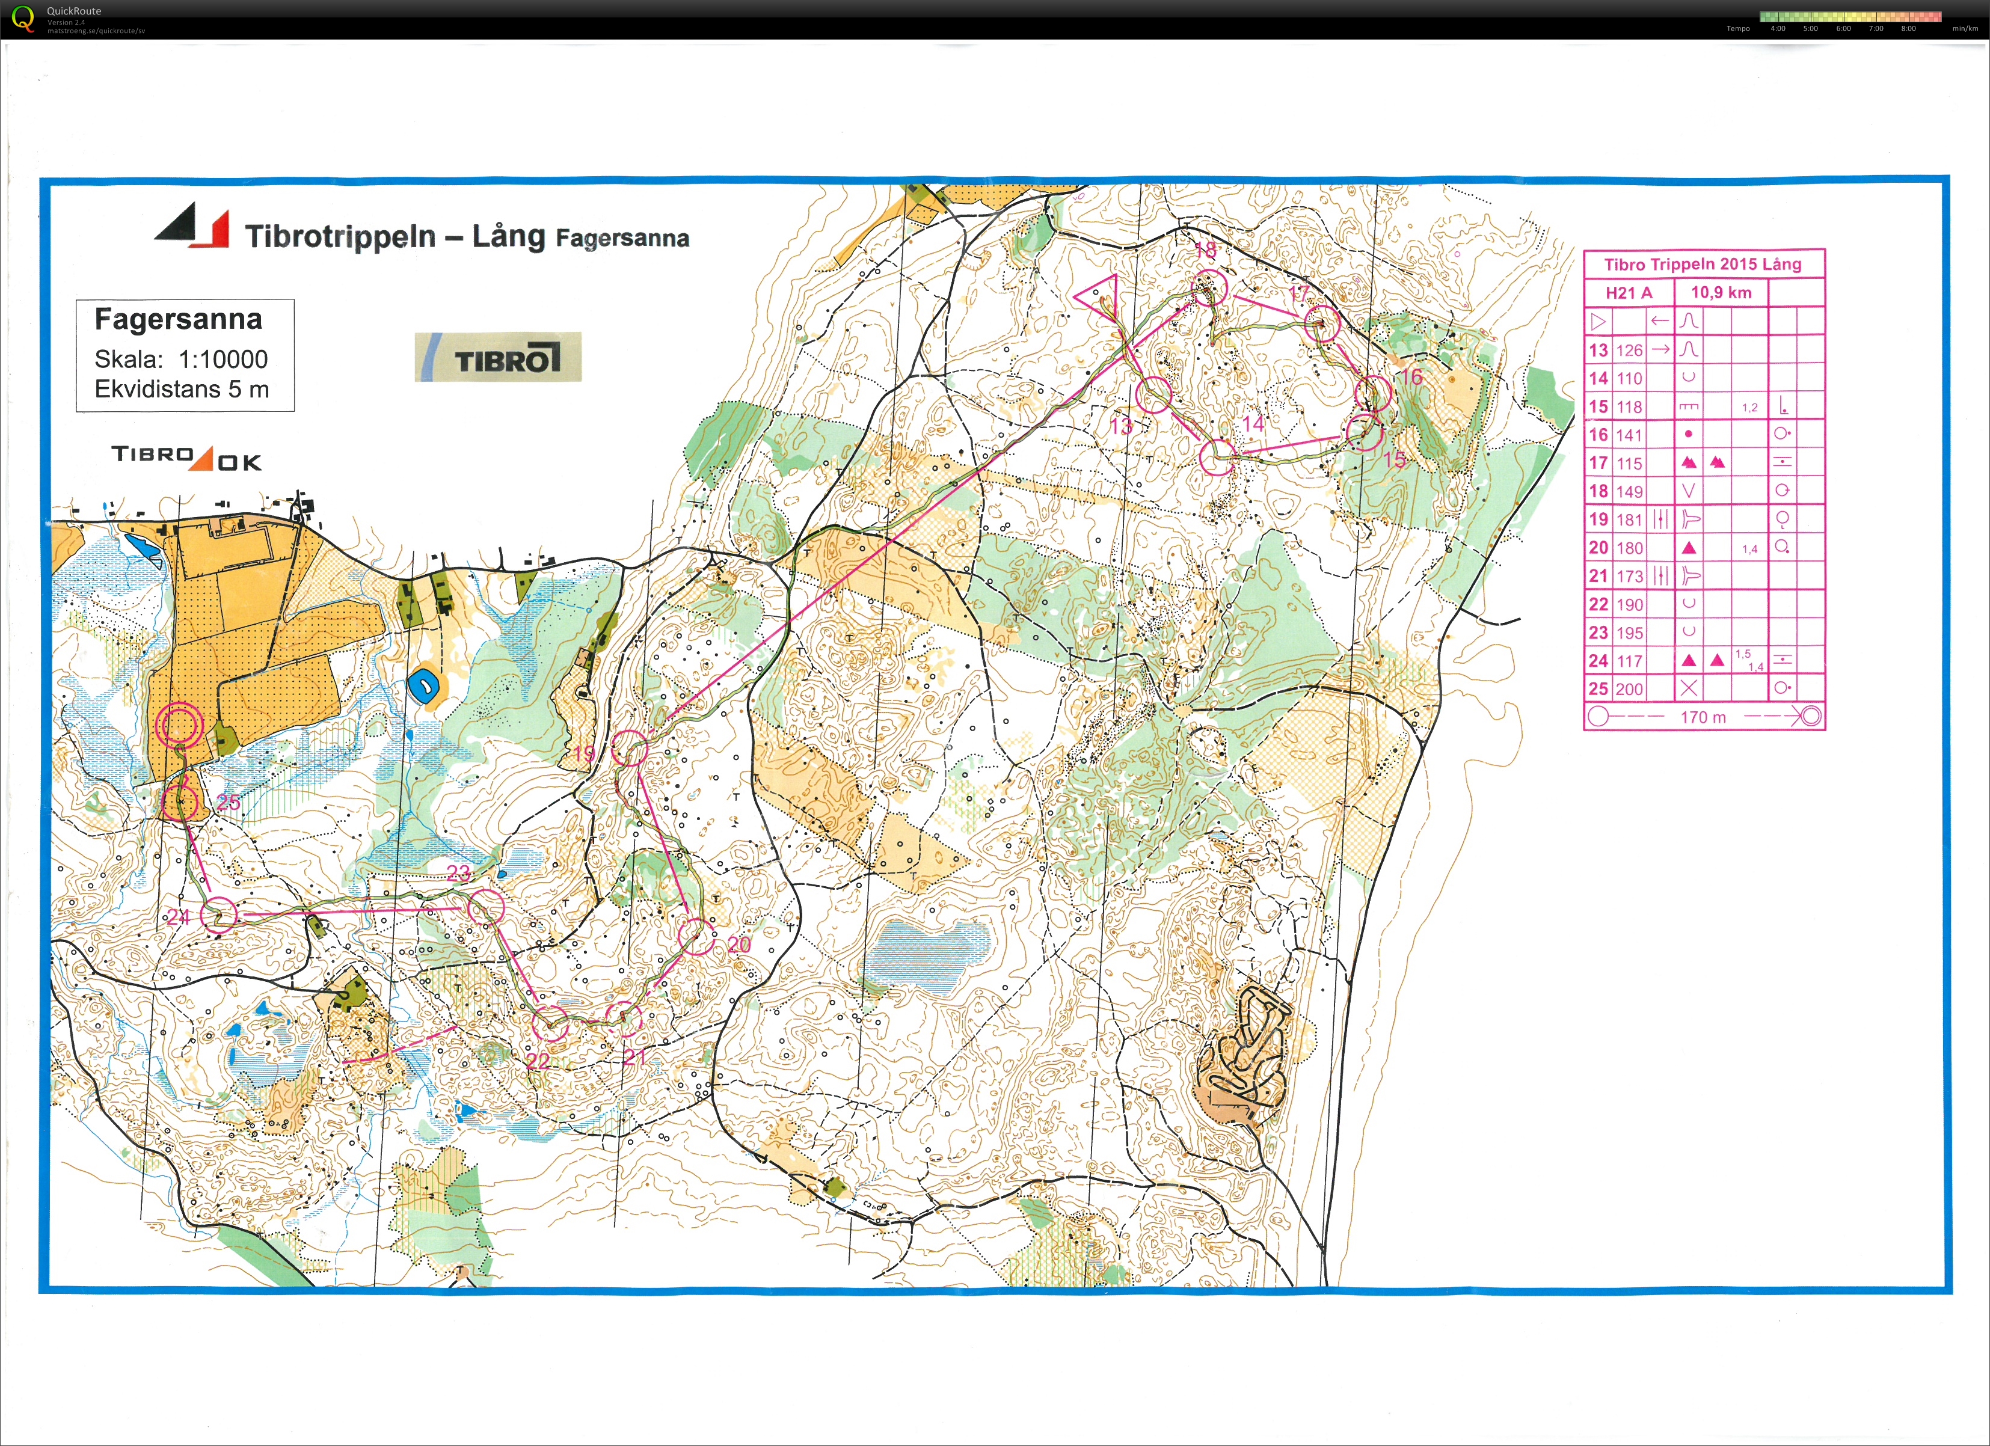Click the Tibrotrippeln – Lång Fagersanna title
The height and width of the screenshot is (1446, 1990).
coord(467,236)
